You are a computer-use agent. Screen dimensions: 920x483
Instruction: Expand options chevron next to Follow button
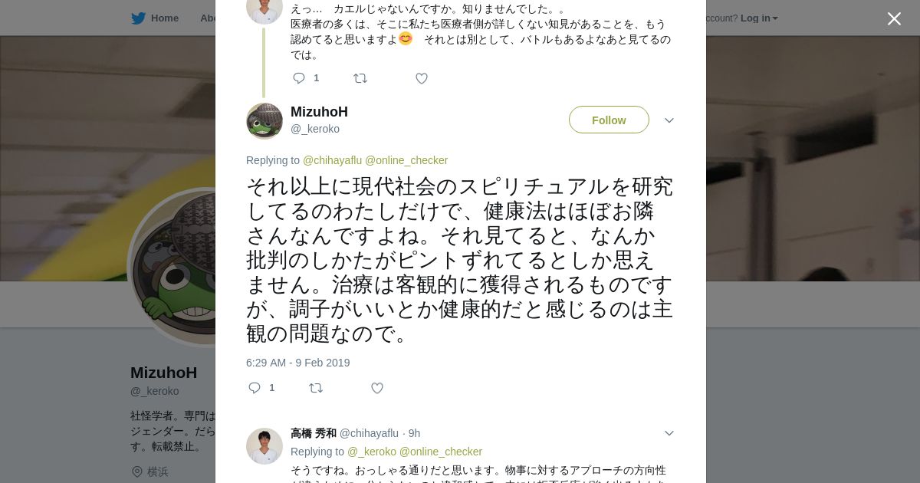(669, 120)
